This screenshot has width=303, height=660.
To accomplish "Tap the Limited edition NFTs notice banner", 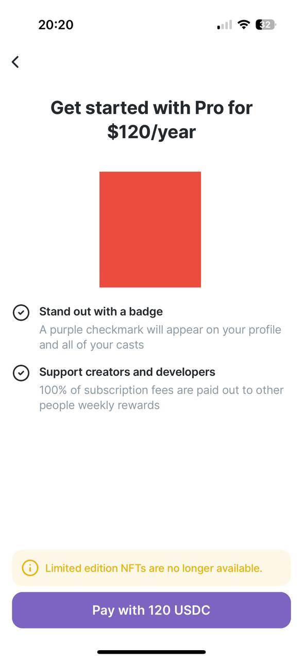I will (151, 568).
